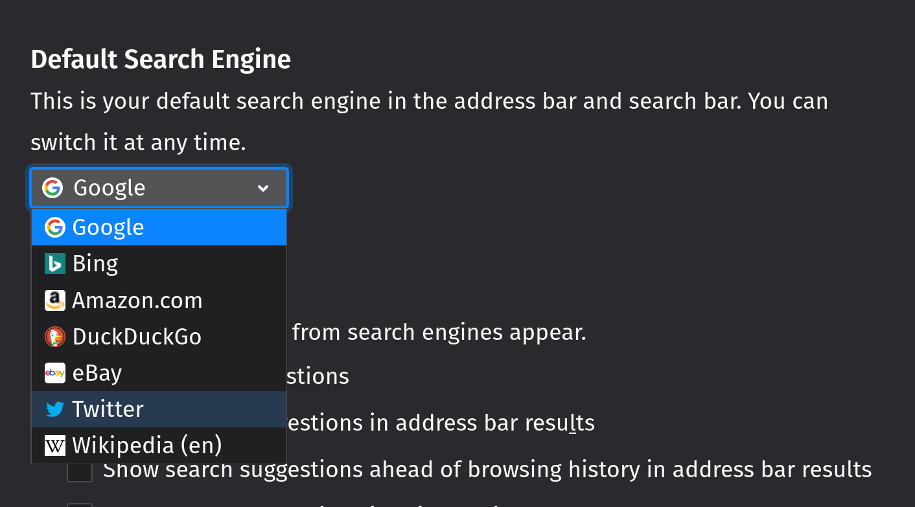Click the DuckDuckGo duck icon

[x=55, y=337]
